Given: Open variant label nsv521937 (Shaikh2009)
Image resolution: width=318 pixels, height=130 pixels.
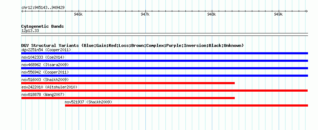Looking at the screenshot, I should click(88, 102).
